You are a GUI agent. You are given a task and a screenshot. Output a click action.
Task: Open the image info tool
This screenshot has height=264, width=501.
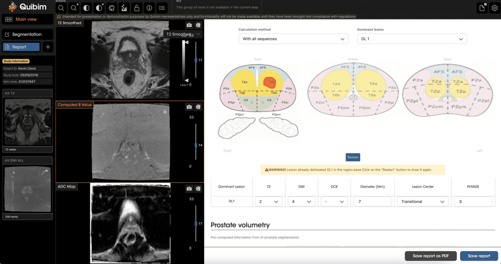(149, 8)
